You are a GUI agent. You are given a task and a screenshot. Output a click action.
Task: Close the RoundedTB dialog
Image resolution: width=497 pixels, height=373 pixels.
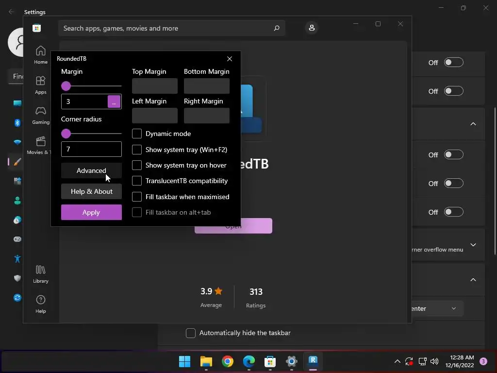[x=230, y=59]
